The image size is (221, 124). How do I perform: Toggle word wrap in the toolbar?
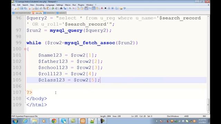point(86,8)
